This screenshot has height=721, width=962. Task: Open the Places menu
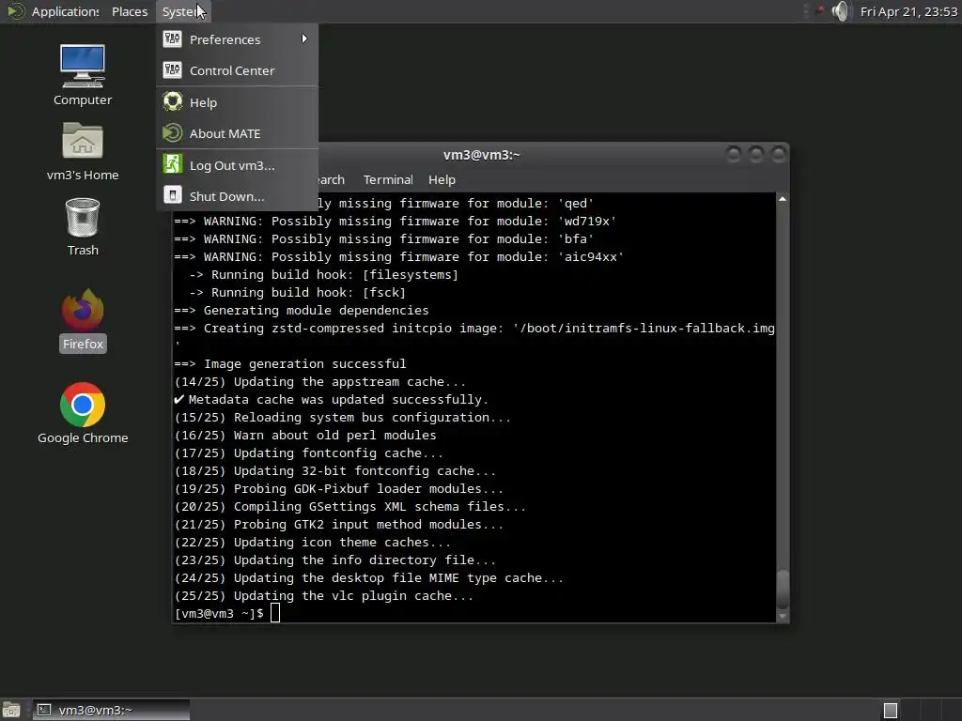(130, 11)
